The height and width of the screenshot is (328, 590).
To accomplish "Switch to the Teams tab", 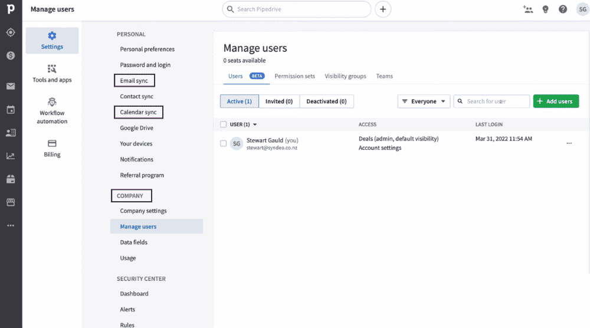I will [x=384, y=76].
